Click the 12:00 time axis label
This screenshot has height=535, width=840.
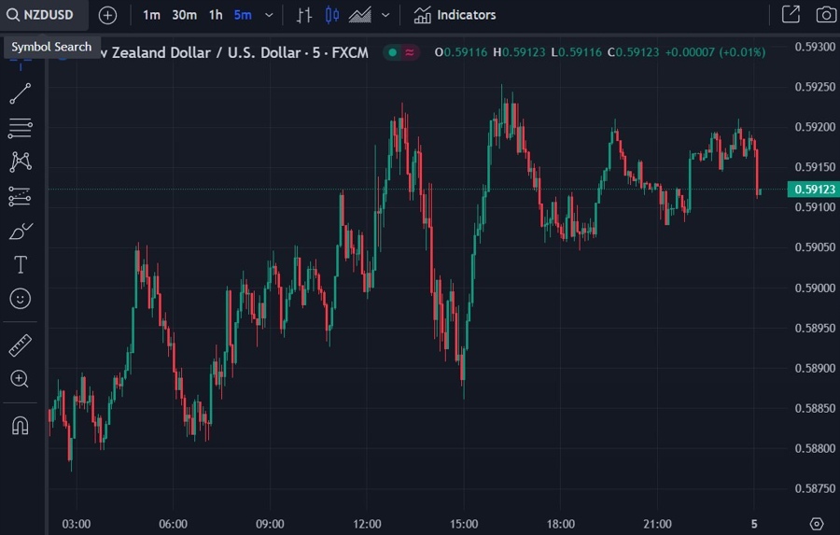coord(367,524)
